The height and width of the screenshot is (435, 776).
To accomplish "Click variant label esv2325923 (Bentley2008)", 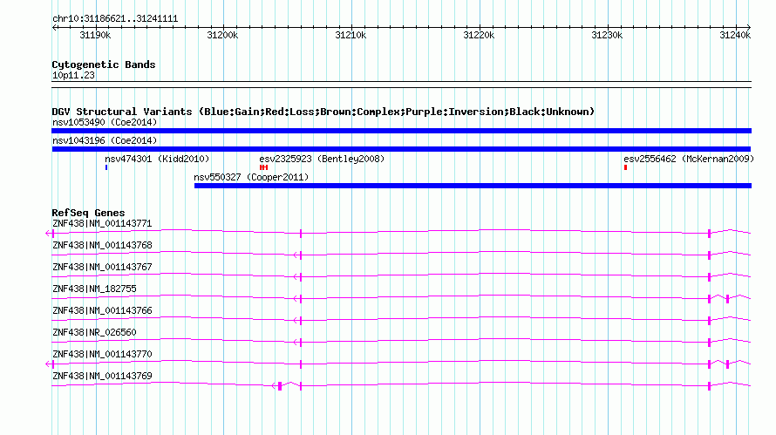I will click(x=322, y=159).
